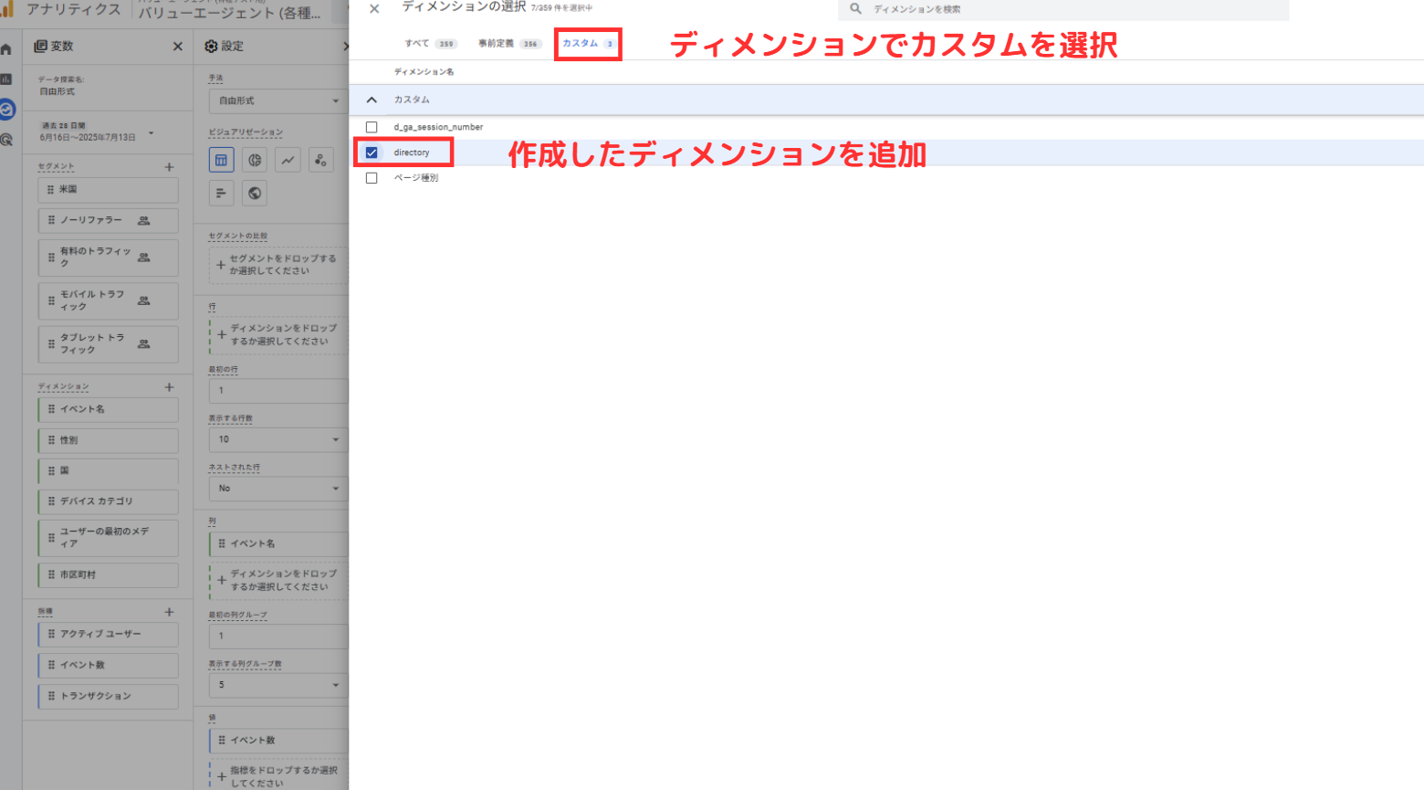Pick the line chart visualization icon
1424x790 pixels.
pos(288,161)
